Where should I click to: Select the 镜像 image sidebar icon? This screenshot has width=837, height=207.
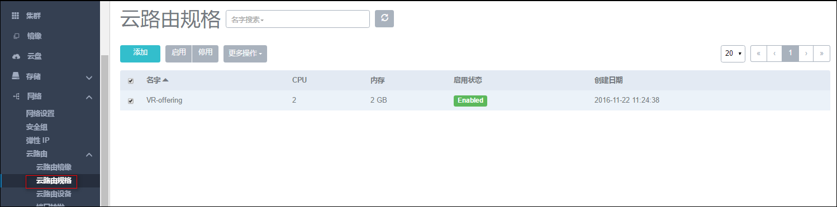click(x=16, y=36)
